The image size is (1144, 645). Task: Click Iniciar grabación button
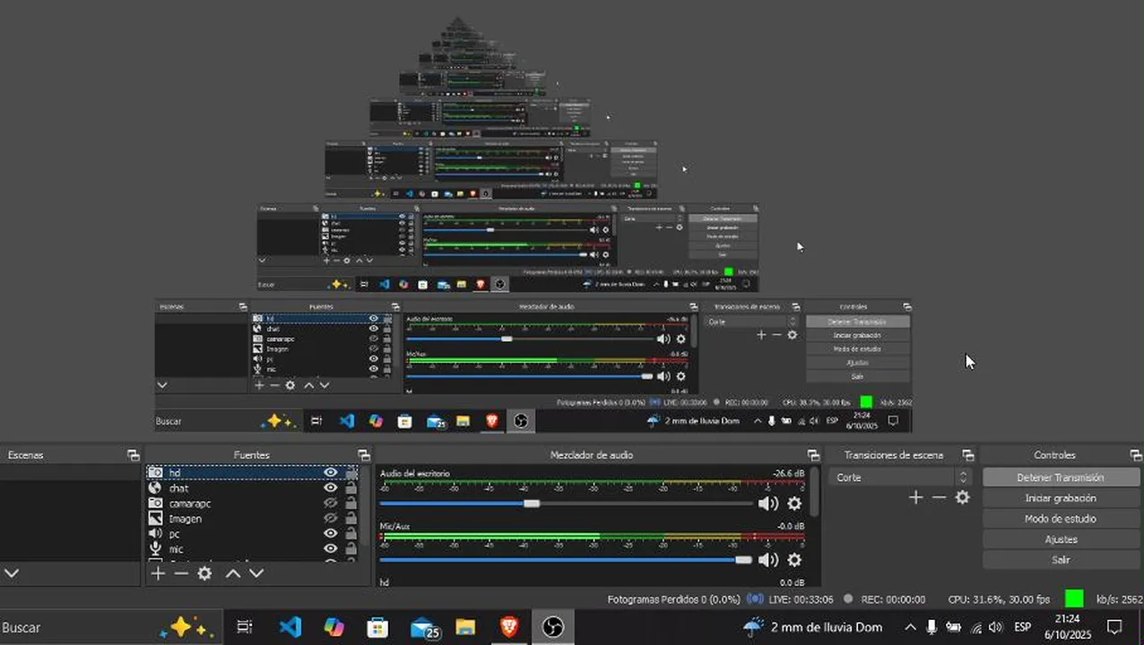(x=1061, y=498)
